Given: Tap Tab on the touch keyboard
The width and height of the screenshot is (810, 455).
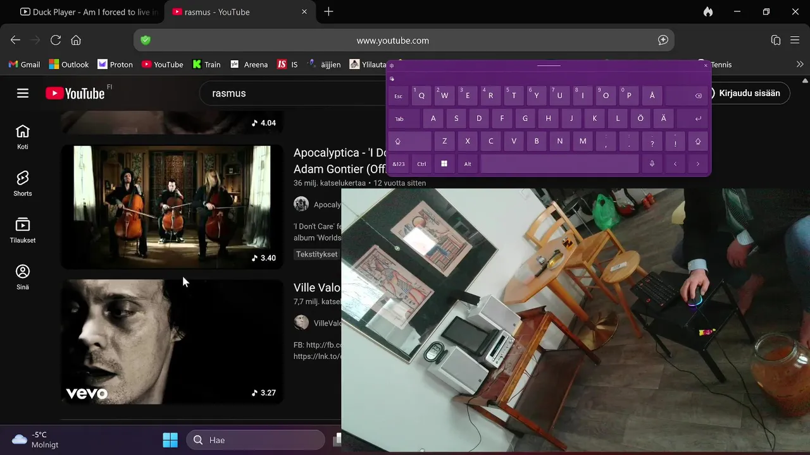Looking at the screenshot, I should [404, 119].
